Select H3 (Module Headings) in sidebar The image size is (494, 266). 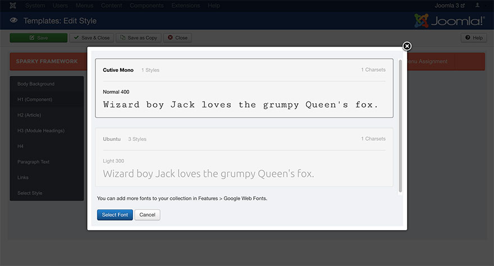coord(47,131)
